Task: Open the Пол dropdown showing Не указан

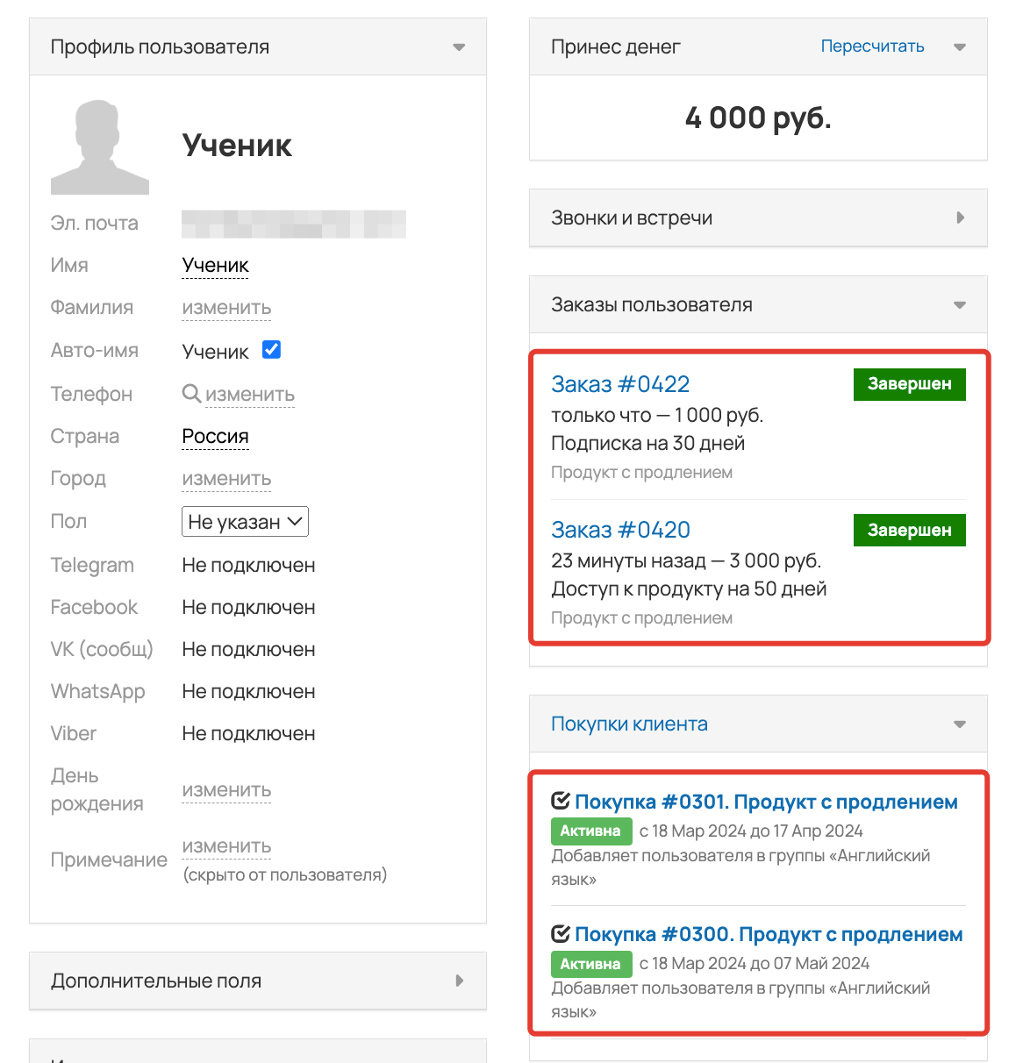Action: tap(245, 522)
